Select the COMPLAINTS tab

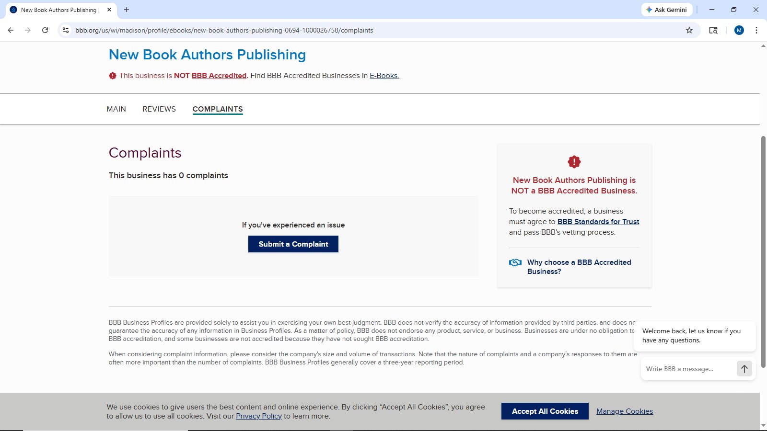[x=218, y=109]
